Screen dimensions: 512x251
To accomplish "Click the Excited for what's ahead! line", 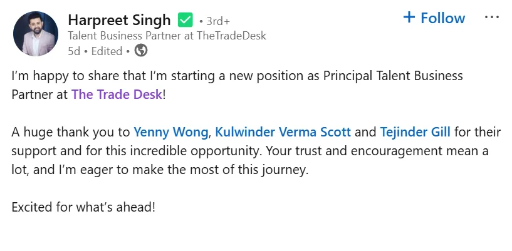I will click(83, 207).
